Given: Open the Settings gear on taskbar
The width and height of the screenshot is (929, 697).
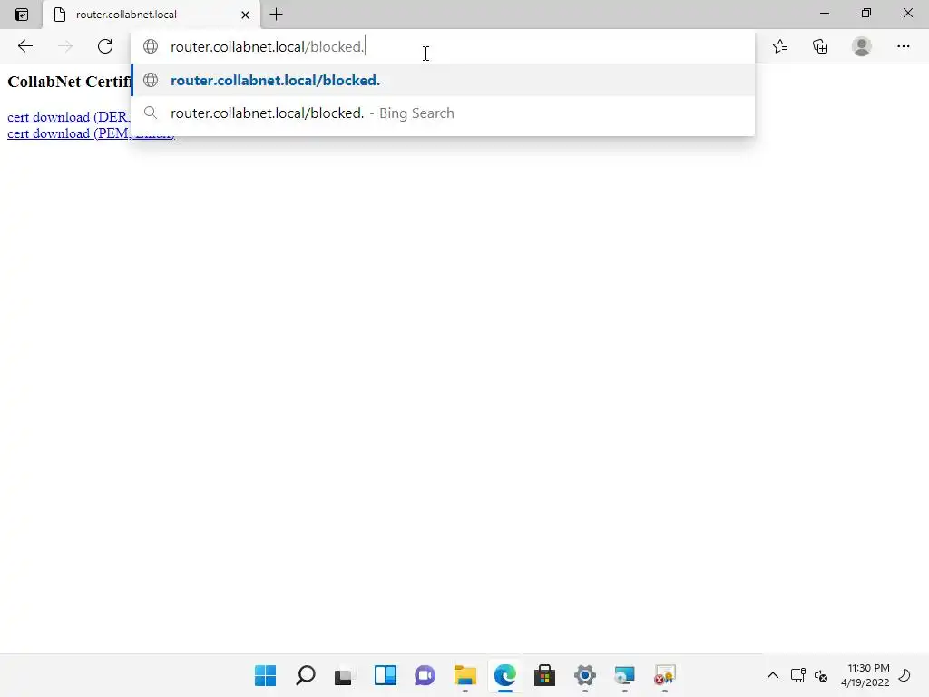Looking at the screenshot, I should 585,675.
